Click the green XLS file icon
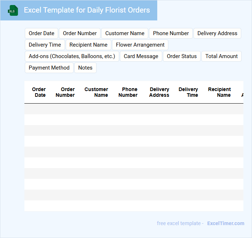The image size is (252, 238). pos(13,10)
